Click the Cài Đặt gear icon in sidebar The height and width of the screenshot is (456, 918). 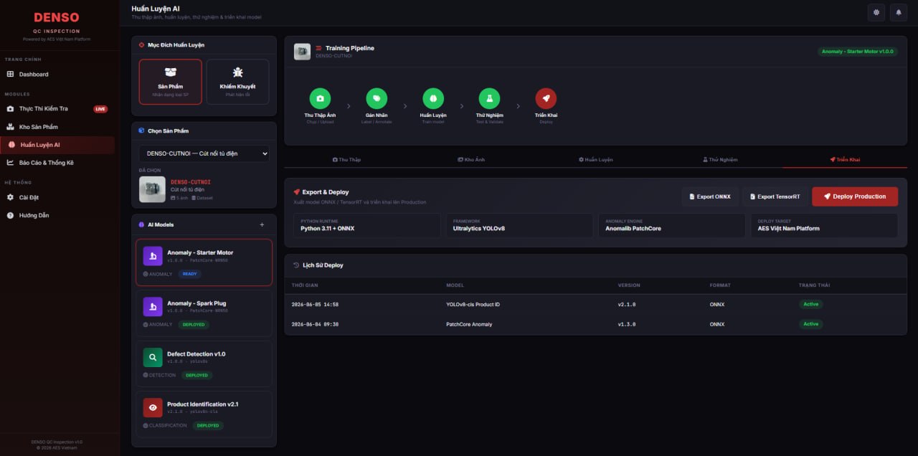point(10,197)
